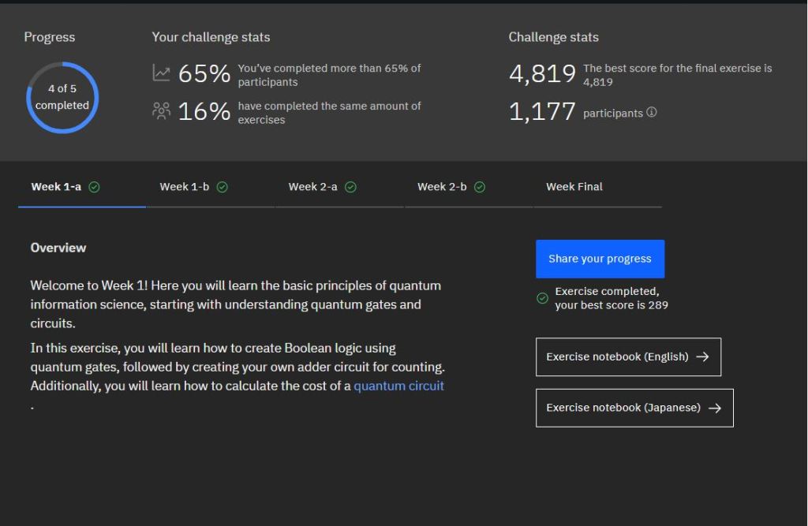Screen dimensions: 808x526
Task: Click the Exercise completed checkmark icon
Action: (x=542, y=298)
